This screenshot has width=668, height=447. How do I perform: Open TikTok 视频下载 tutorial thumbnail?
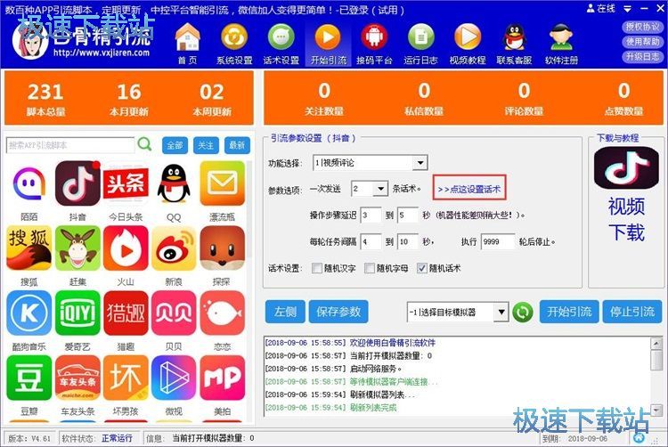(626, 167)
